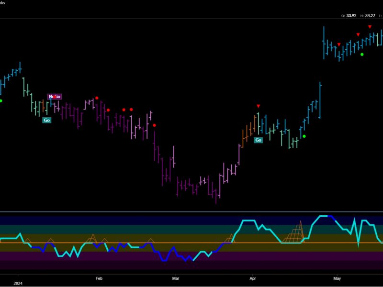Click the lowest red triangle in May
The width and height of the screenshot is (383, 287).
339,44
